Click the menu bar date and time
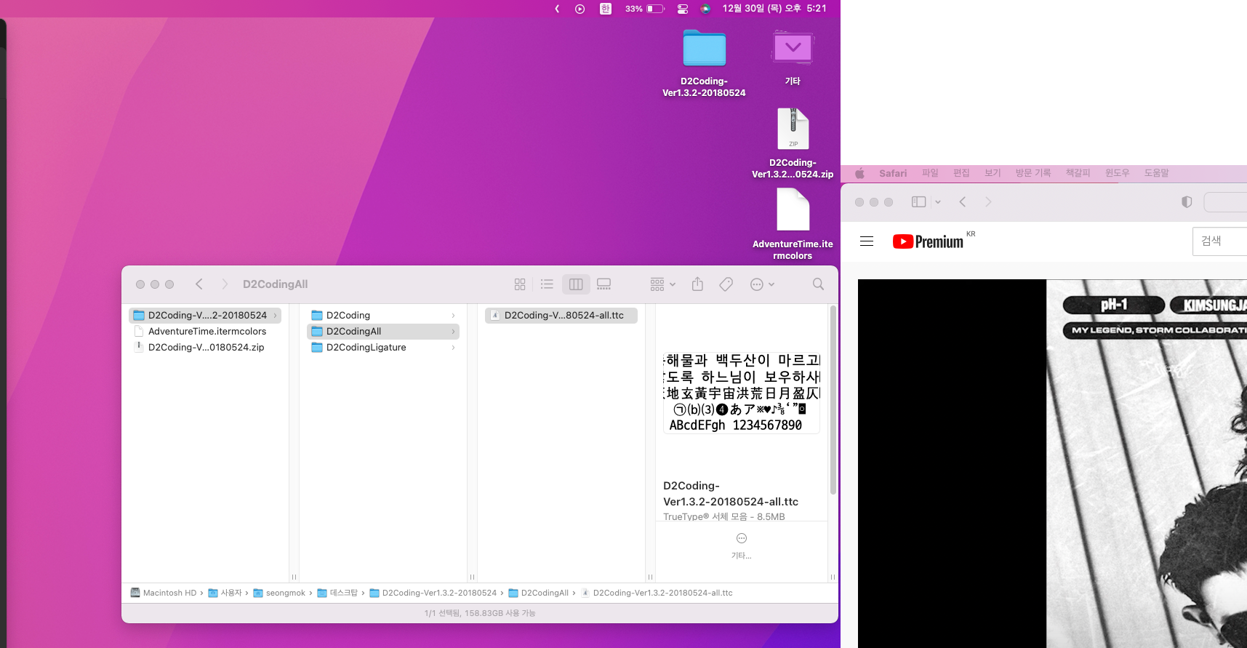 coord(774,9)
